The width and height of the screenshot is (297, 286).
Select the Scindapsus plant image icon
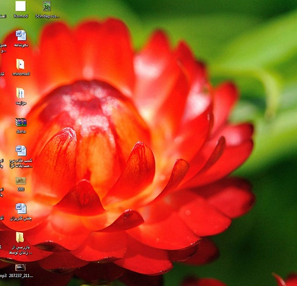click(47, 6)
